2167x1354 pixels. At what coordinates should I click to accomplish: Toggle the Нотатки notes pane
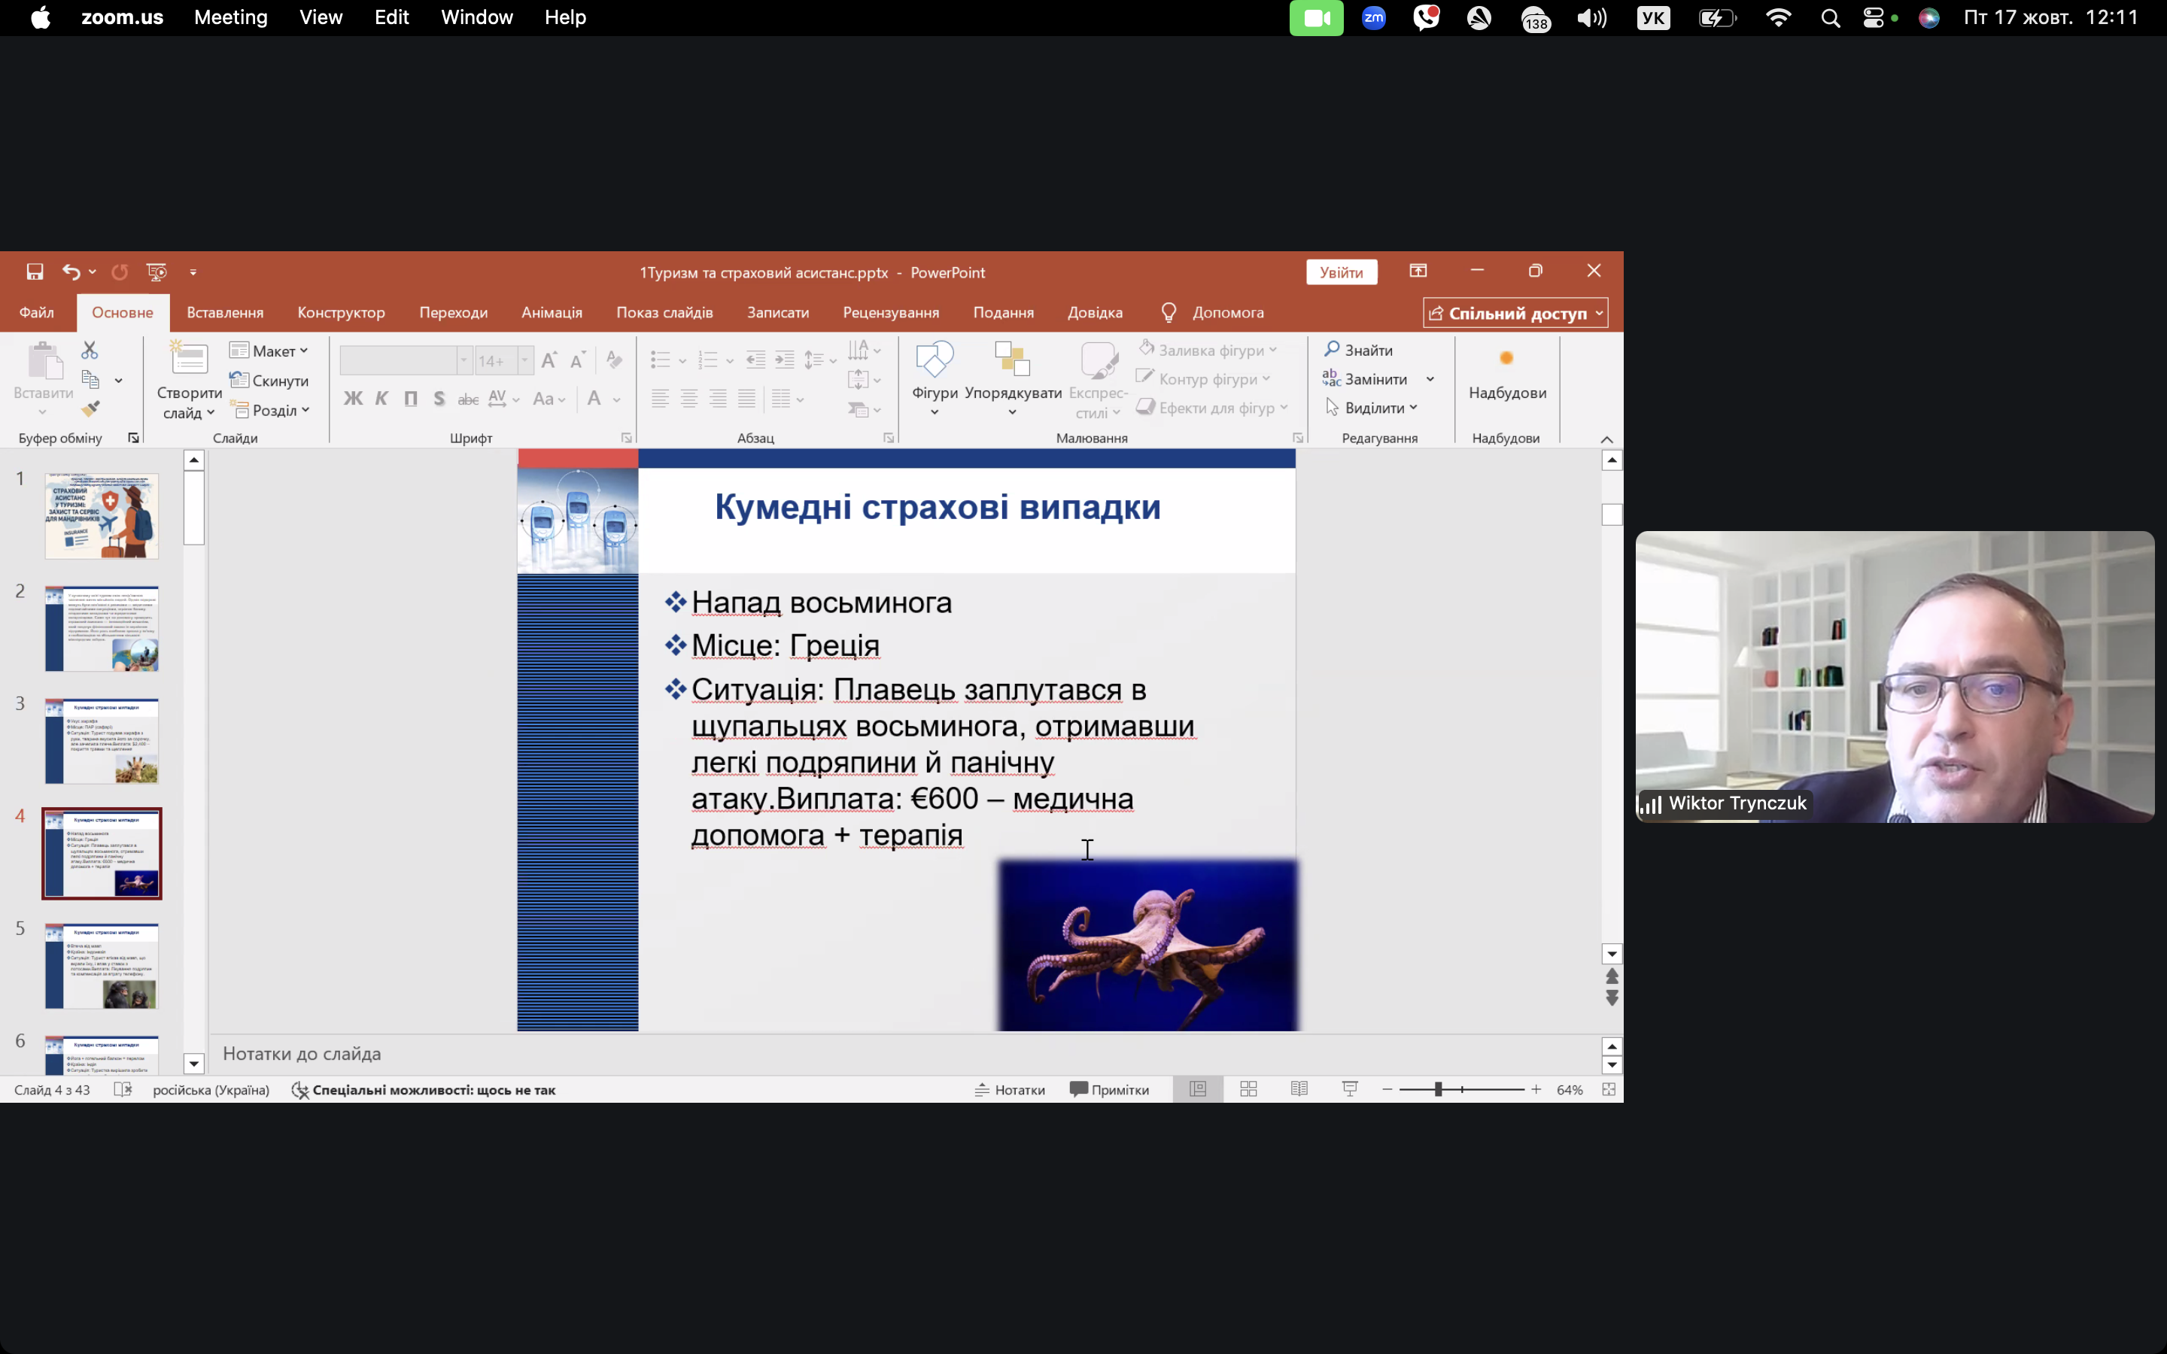(x=1010, y=1090)
